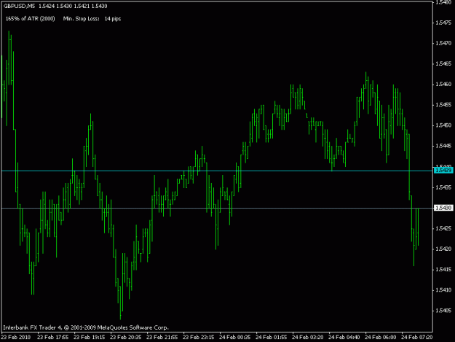The height and width of the screenshot is (342, 455).
Task: Click the '24 Feb 06:00' time label
Action: point(381,337)
